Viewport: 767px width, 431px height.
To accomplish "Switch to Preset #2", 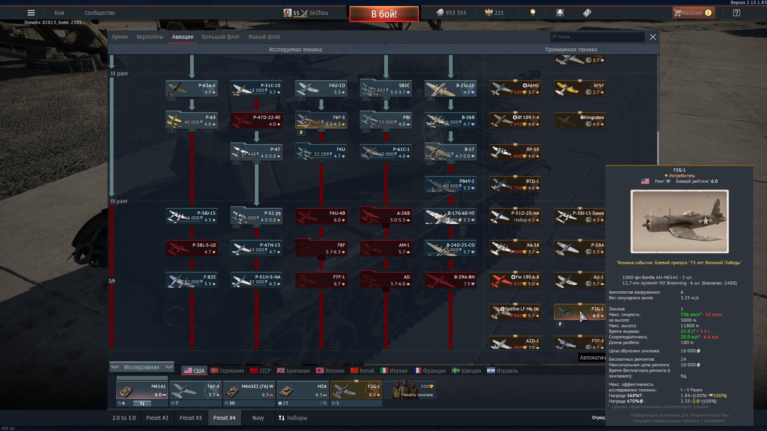I will click(x=157, y=418).
